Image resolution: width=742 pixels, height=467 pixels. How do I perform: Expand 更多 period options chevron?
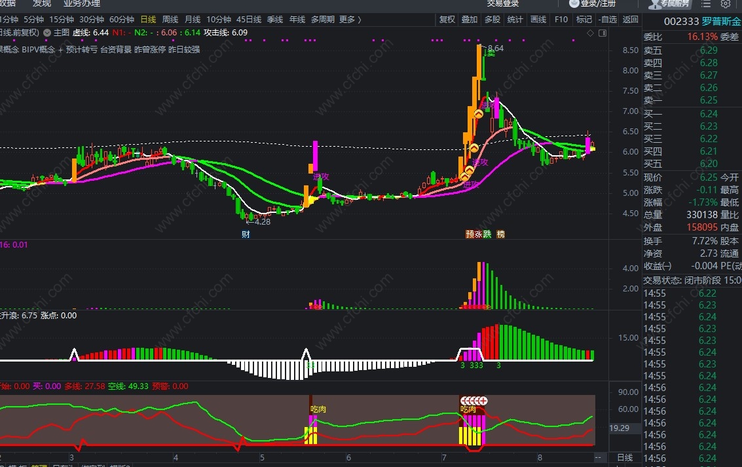(x=360, y=20)
